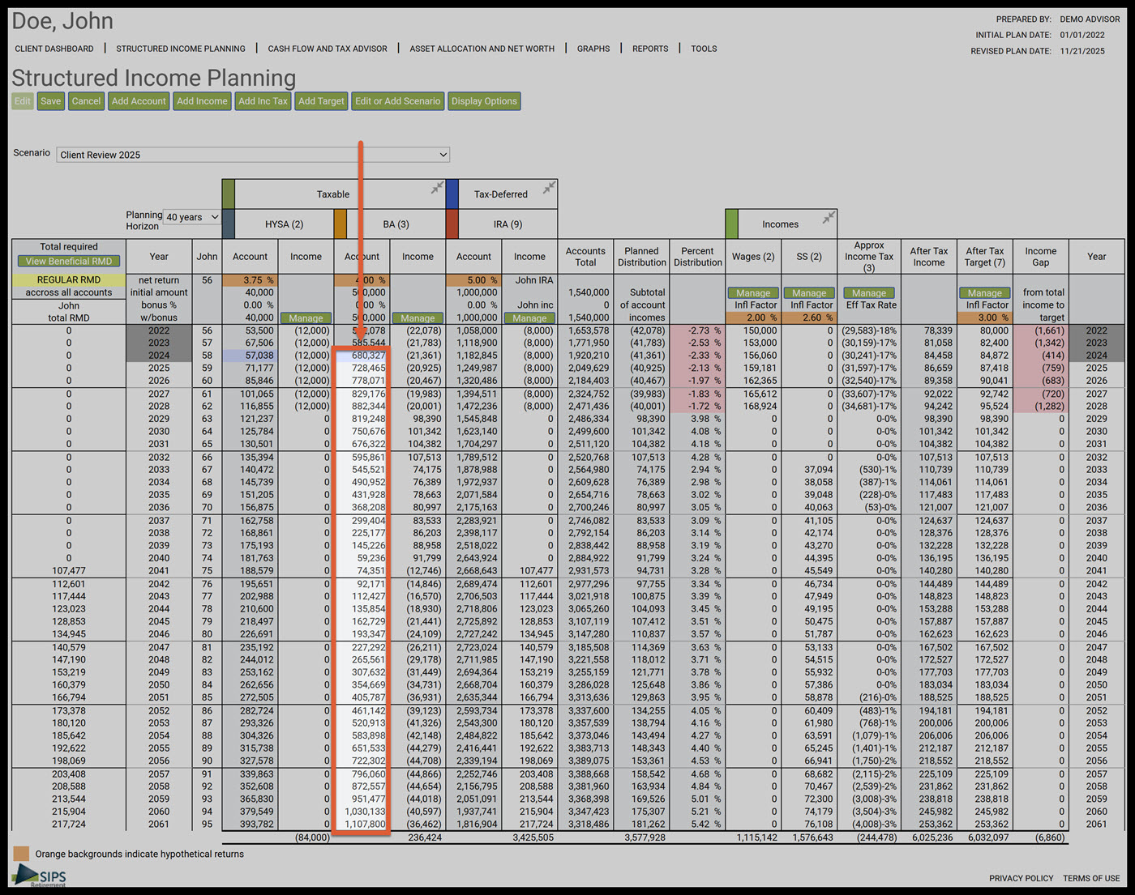Click the SIPS Retirement logo
Image resolution: width=1135 pixels, height=895 pixels.
click(x=41, y=876)
